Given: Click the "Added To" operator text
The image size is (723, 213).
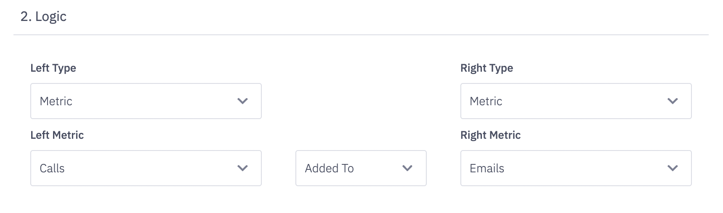Looking at the screenshot, I should click(329, 168).
